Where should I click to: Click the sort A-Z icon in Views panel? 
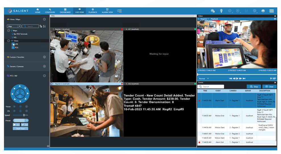pos(44,26)
